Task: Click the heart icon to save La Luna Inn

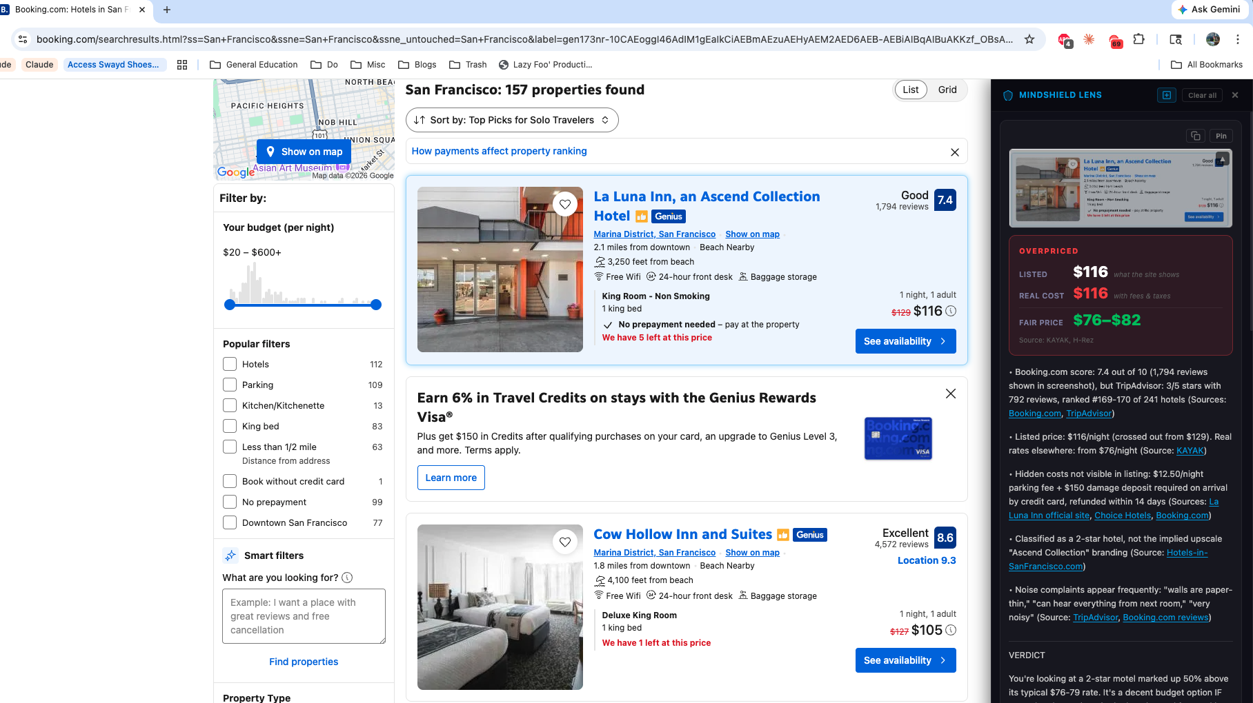Action: point(565,204)
